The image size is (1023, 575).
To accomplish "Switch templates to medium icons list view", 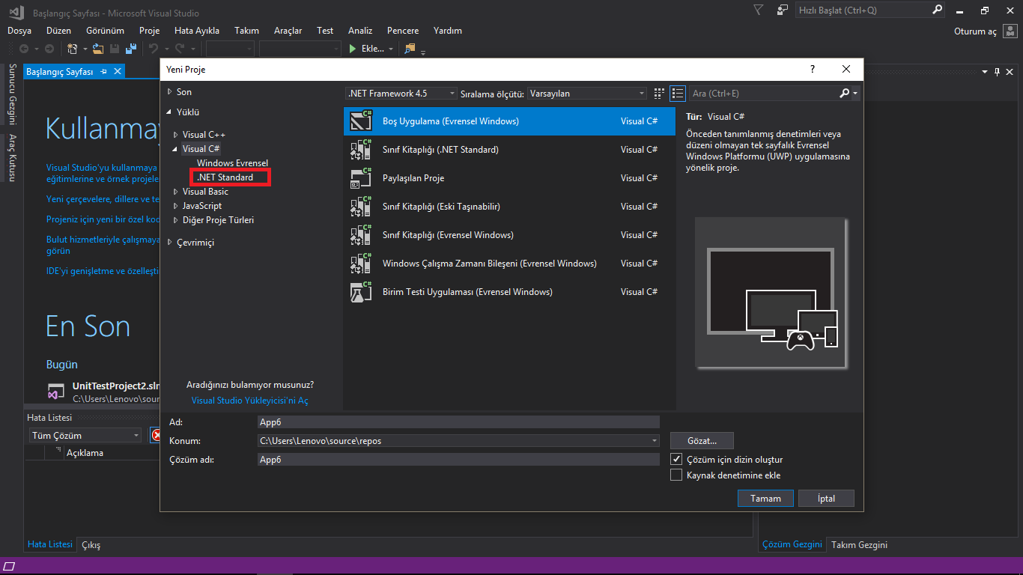I will pos(678,94).
